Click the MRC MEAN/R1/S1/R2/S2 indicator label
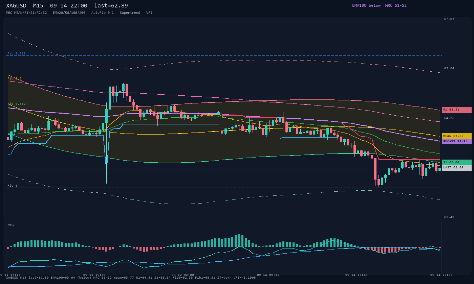 [x=26, y=13]
